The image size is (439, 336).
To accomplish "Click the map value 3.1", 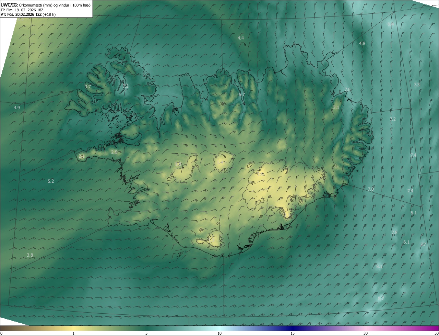I will 336,108.
